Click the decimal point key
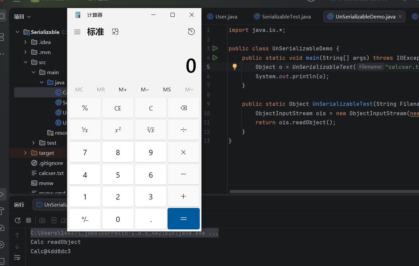419x266 pixels. (x=151, y=219)
